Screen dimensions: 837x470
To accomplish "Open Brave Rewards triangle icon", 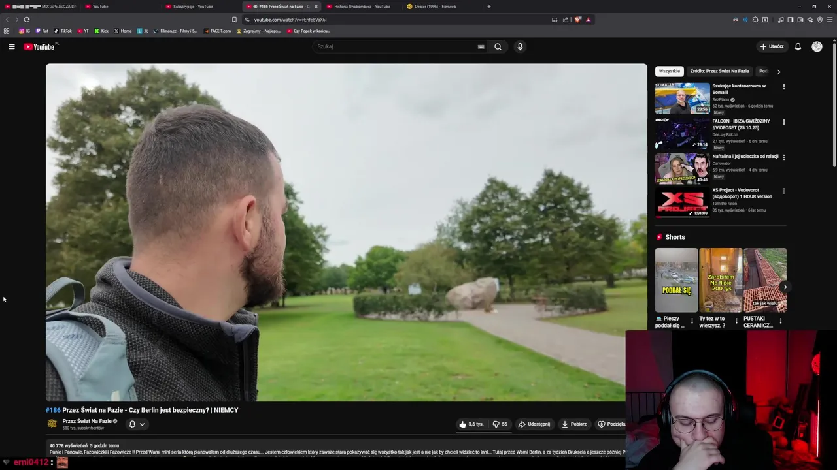I will pyautogui.click(x=588, y=20).
